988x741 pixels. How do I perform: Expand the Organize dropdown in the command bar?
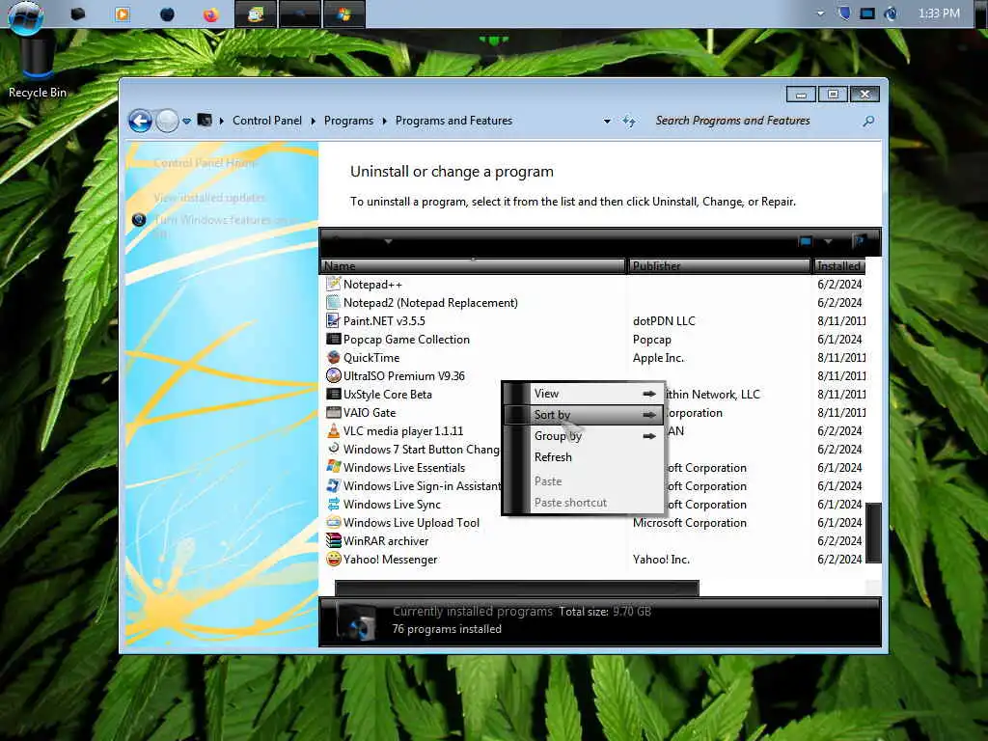click(x=388, y=241)
